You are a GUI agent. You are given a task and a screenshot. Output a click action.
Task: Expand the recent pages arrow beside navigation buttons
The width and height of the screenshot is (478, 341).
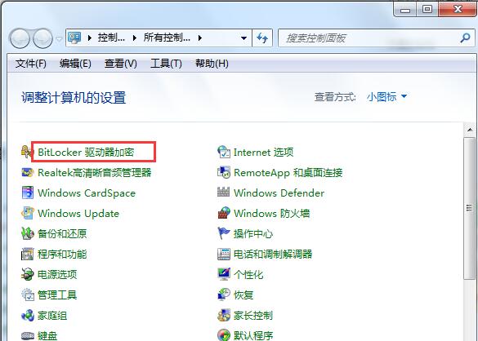(59, 39)
